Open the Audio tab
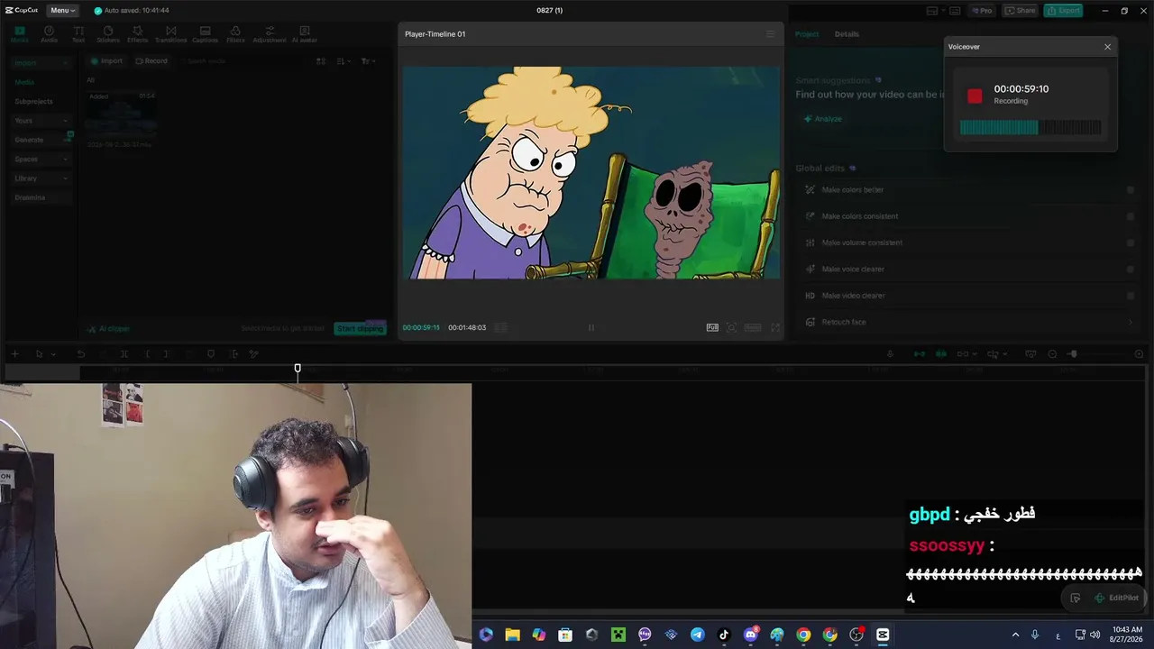Viewport: 1154px width, 649px height. click(49, 34)
